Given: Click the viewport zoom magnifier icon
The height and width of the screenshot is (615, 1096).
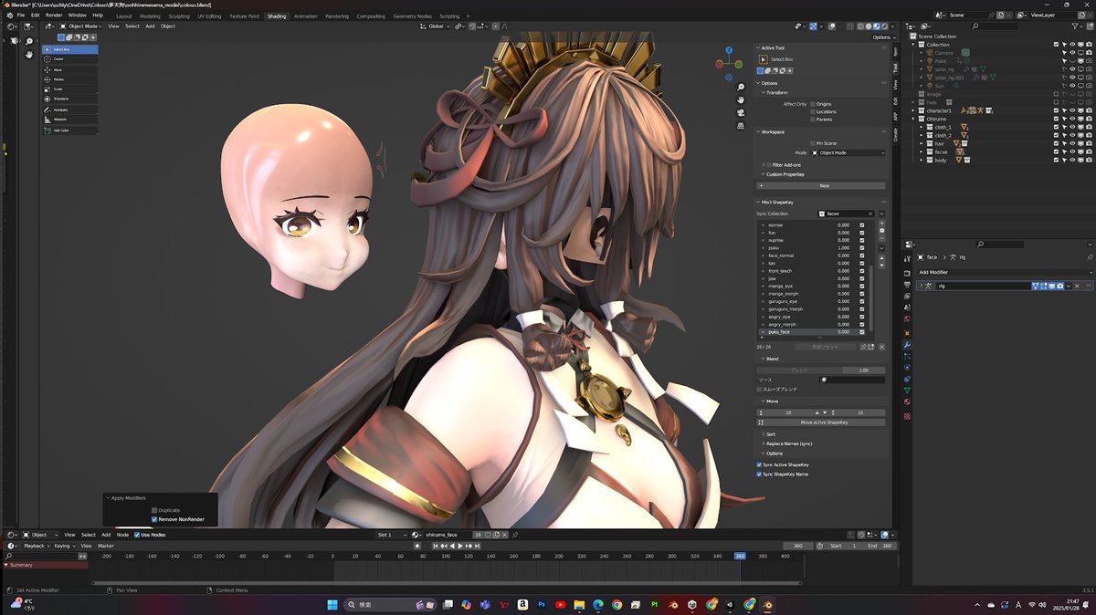Looking at the screenshot, I should tap(741, 86).
